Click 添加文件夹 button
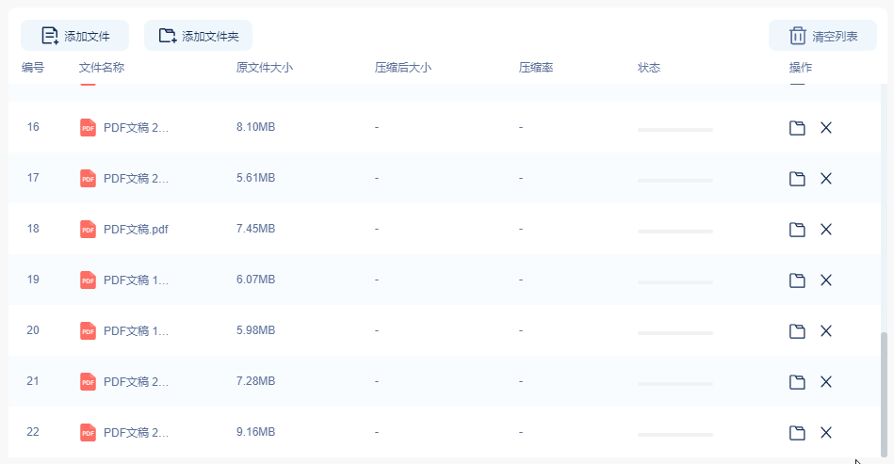Screen dimensions: 894x464 (x=199, y=36)
